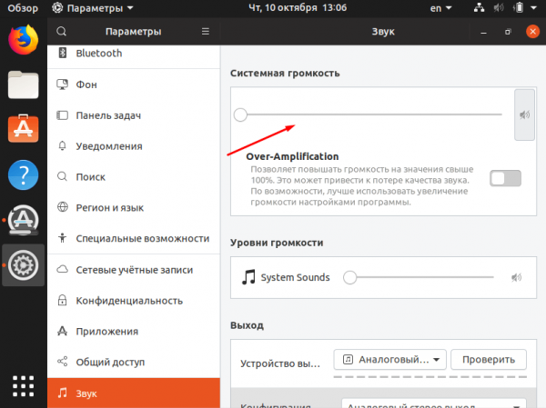Close the settings window
Screen dimensions: 546x408
click(x=532, y=32)
